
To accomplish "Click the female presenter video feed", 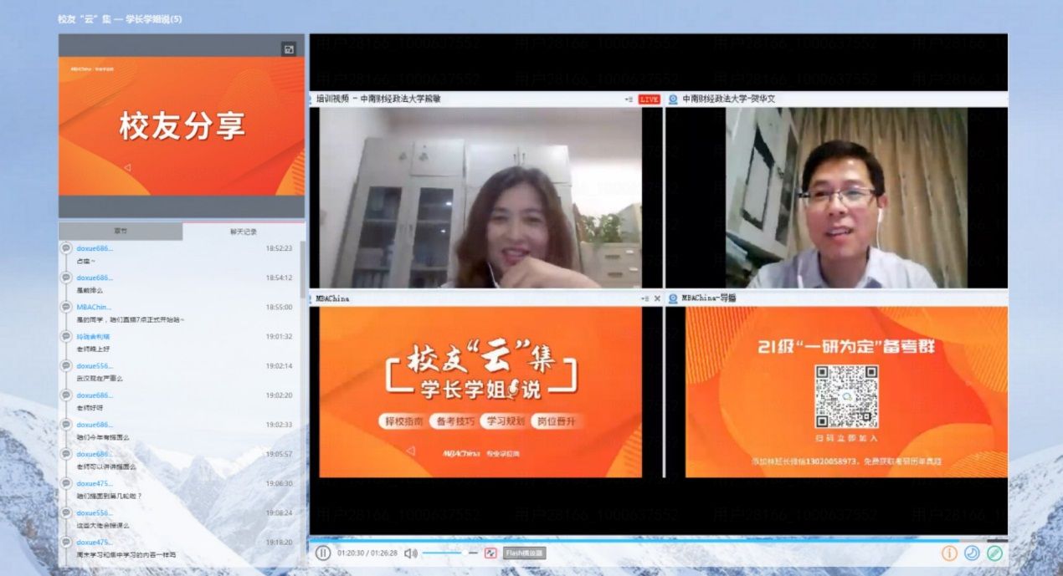I will click(480, 197).
